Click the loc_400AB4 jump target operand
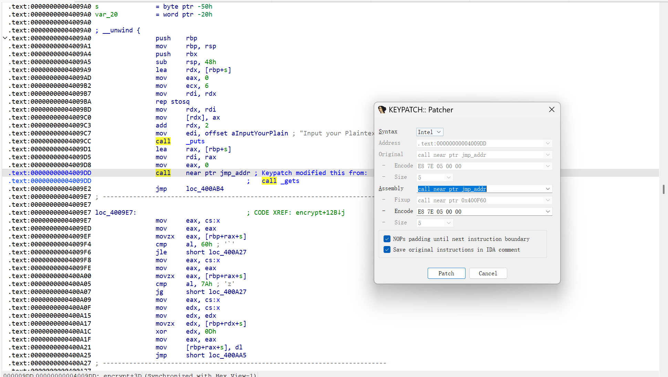Screen dimensions: 668x377 [x=205, y=189]
